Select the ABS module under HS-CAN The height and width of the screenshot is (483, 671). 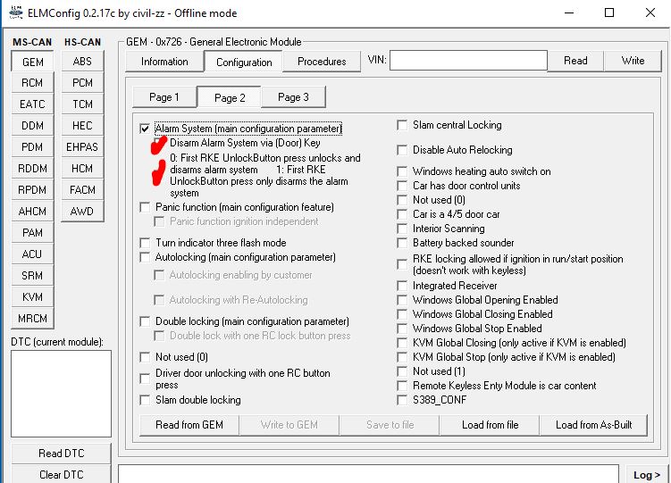pyautogui.click(x=82, y=62)
